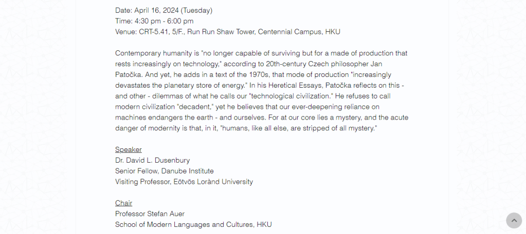Click the time line 4:30 pm - 6:00 pm
Image resolution: width=526 pixels, height=234 pixels.
point(154,21)
